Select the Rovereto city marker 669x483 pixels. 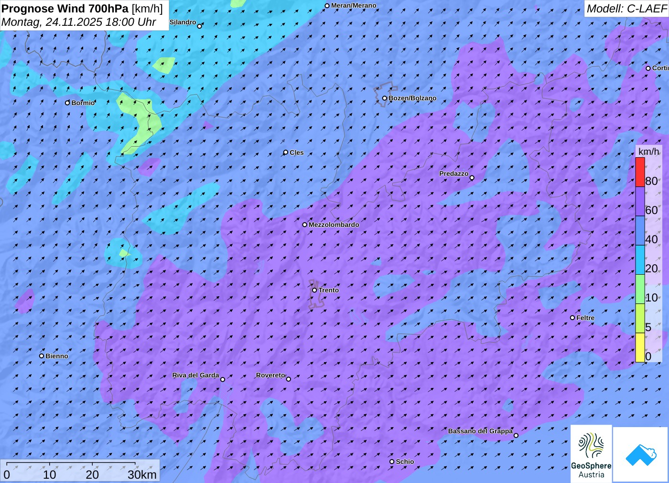(x=288, y=379)
